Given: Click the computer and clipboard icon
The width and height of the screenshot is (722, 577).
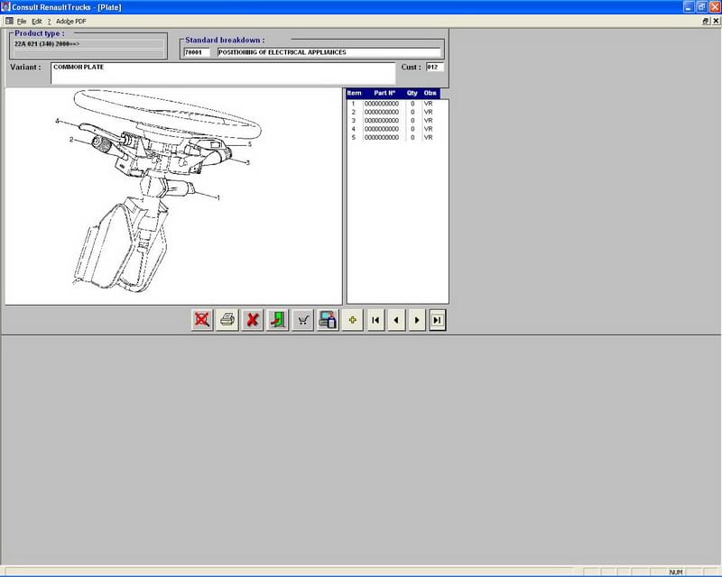Looking at the screenshot, I should coord(328,320).
